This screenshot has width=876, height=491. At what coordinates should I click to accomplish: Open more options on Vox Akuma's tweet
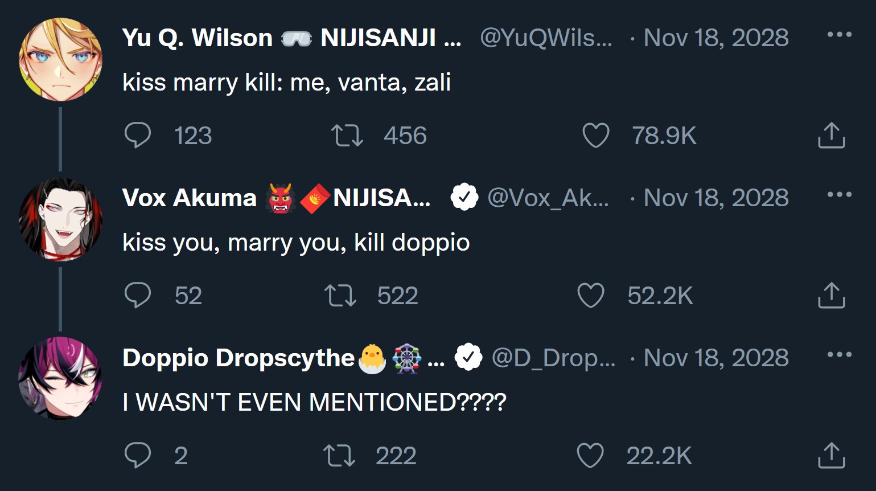[x=839, y=195]
